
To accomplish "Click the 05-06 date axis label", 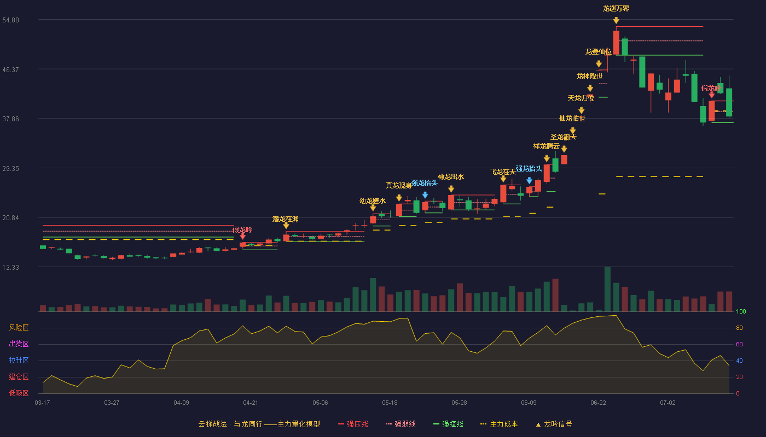I will [320, 403].
